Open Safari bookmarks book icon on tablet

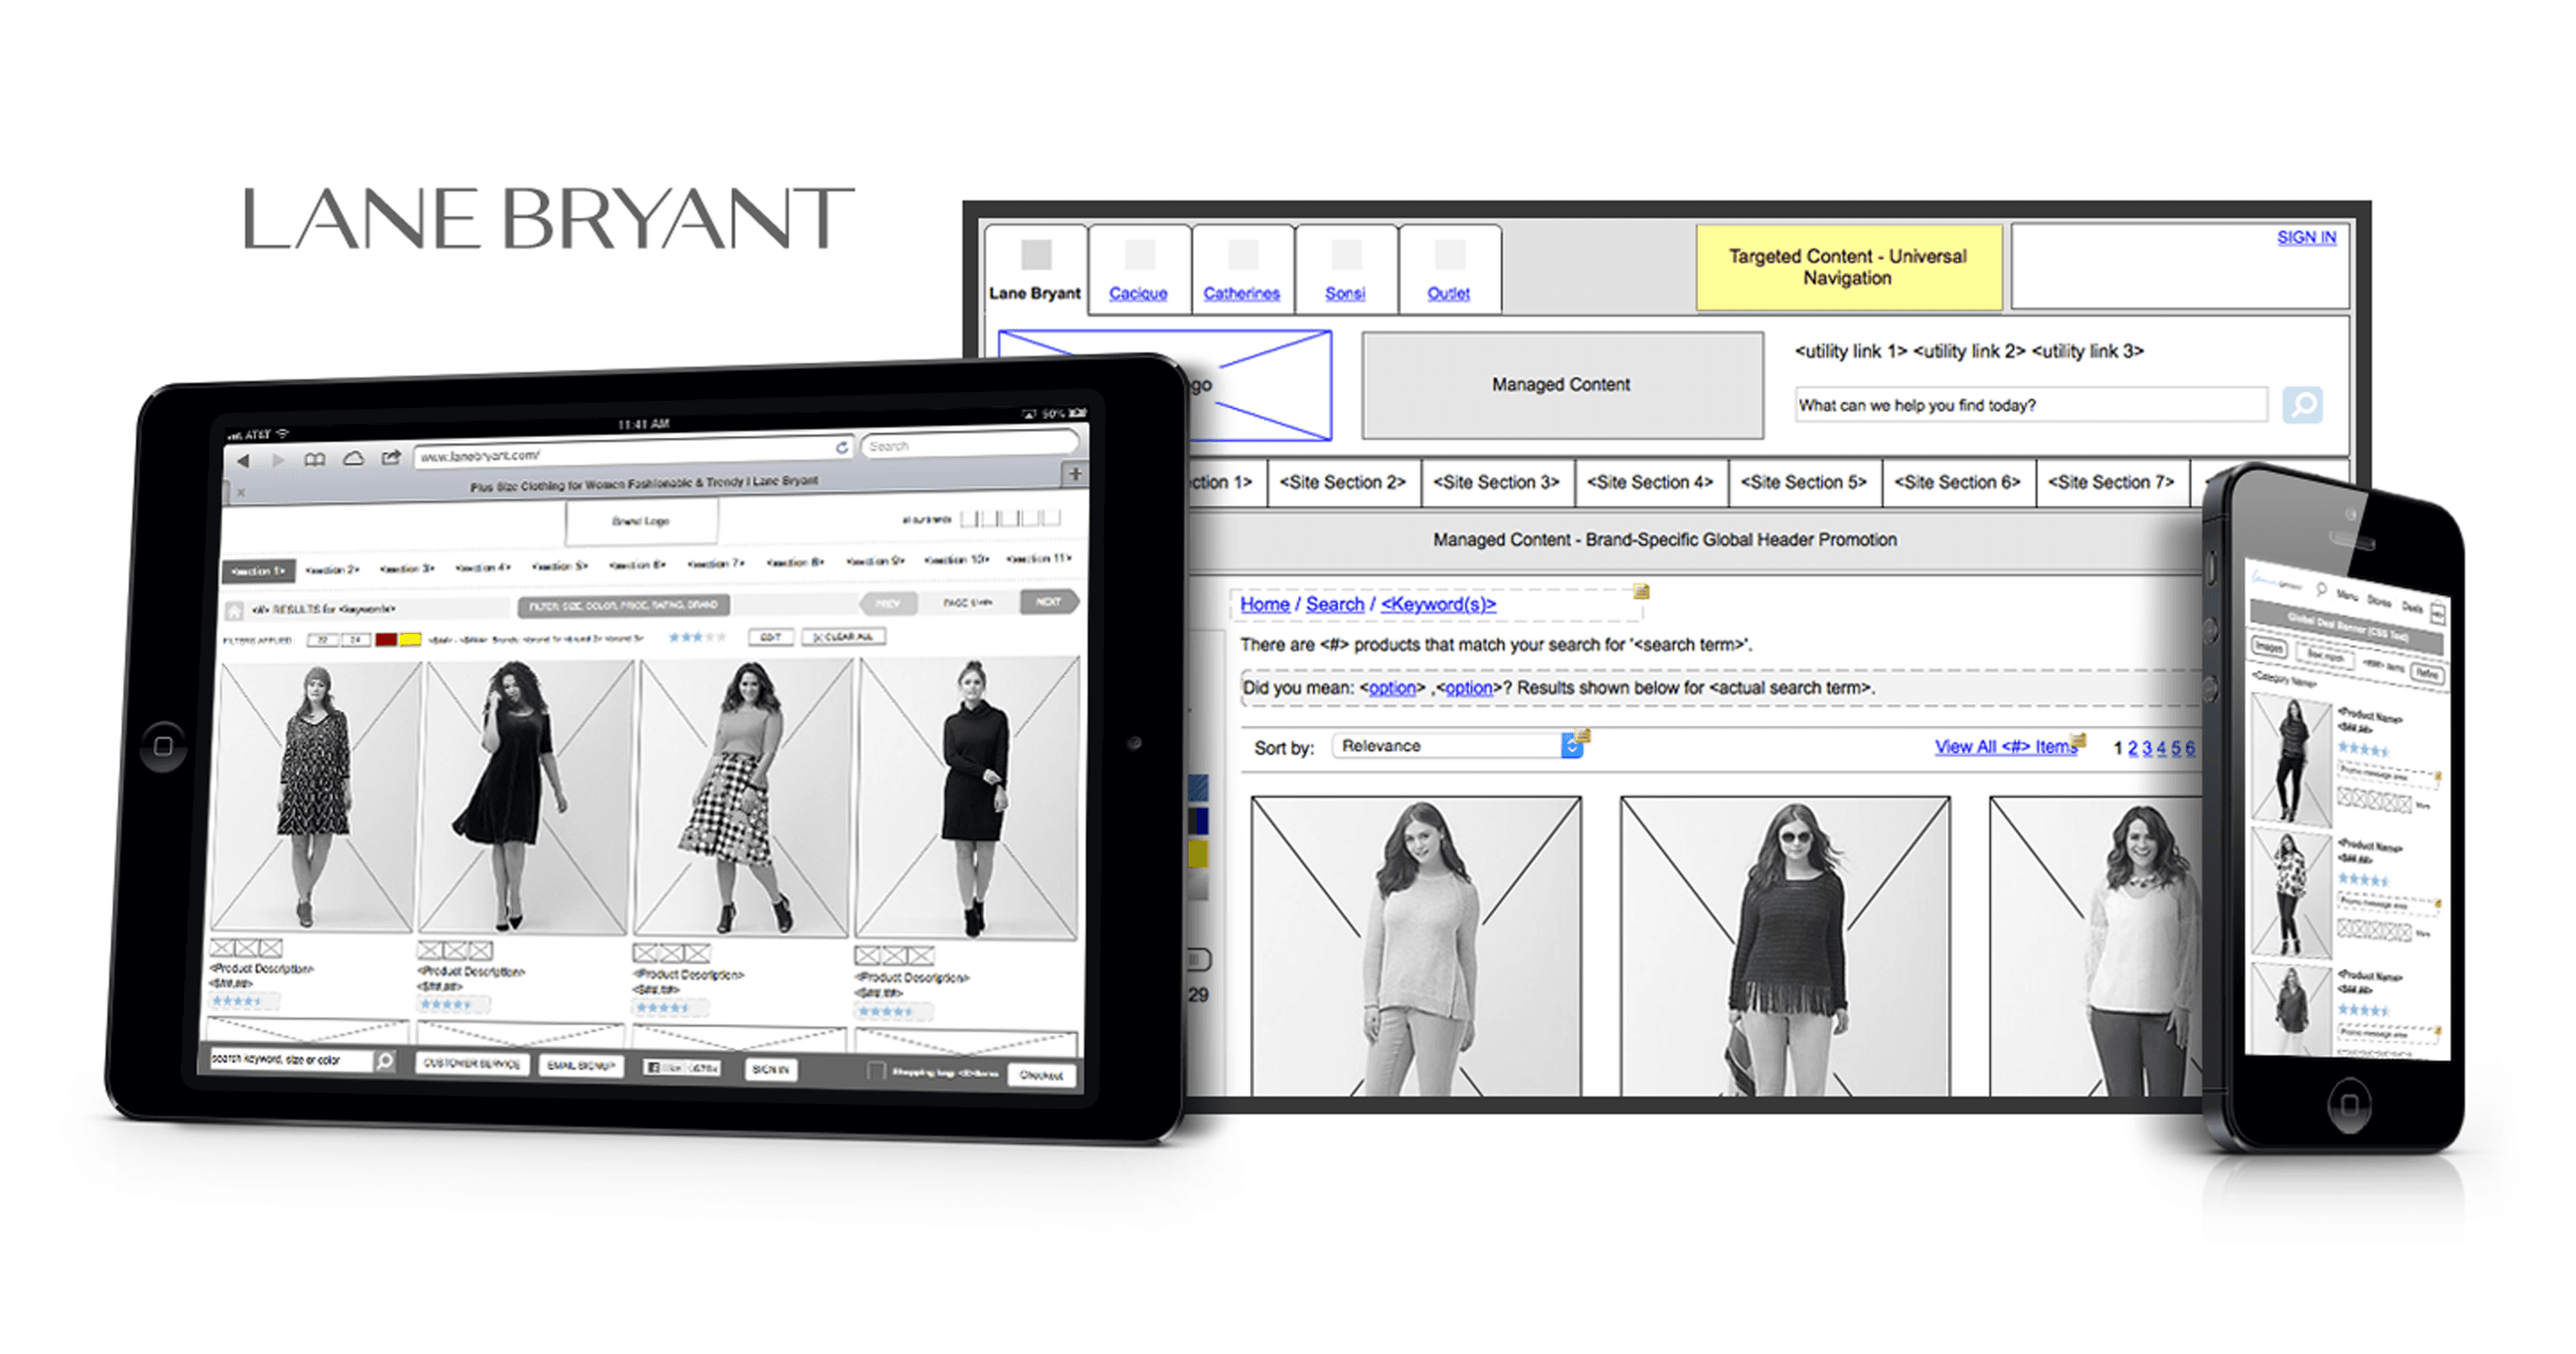[x=315, y=459]
